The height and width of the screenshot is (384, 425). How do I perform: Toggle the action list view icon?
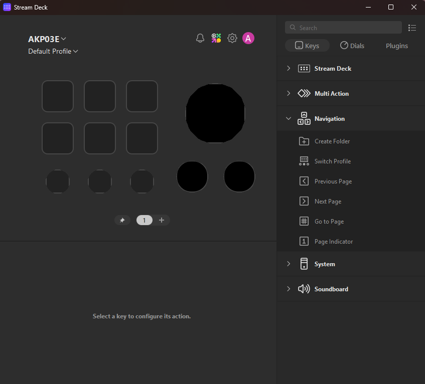412,28
